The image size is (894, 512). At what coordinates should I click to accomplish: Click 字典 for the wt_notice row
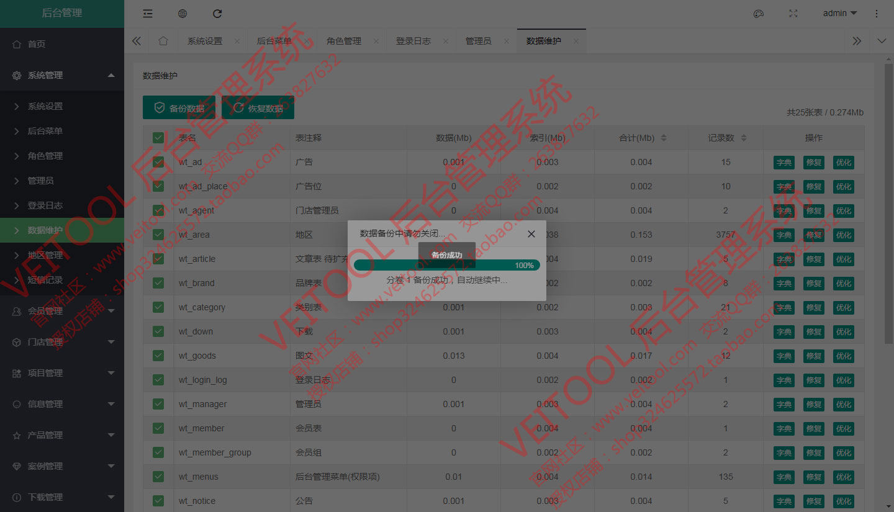coord(784,501)
